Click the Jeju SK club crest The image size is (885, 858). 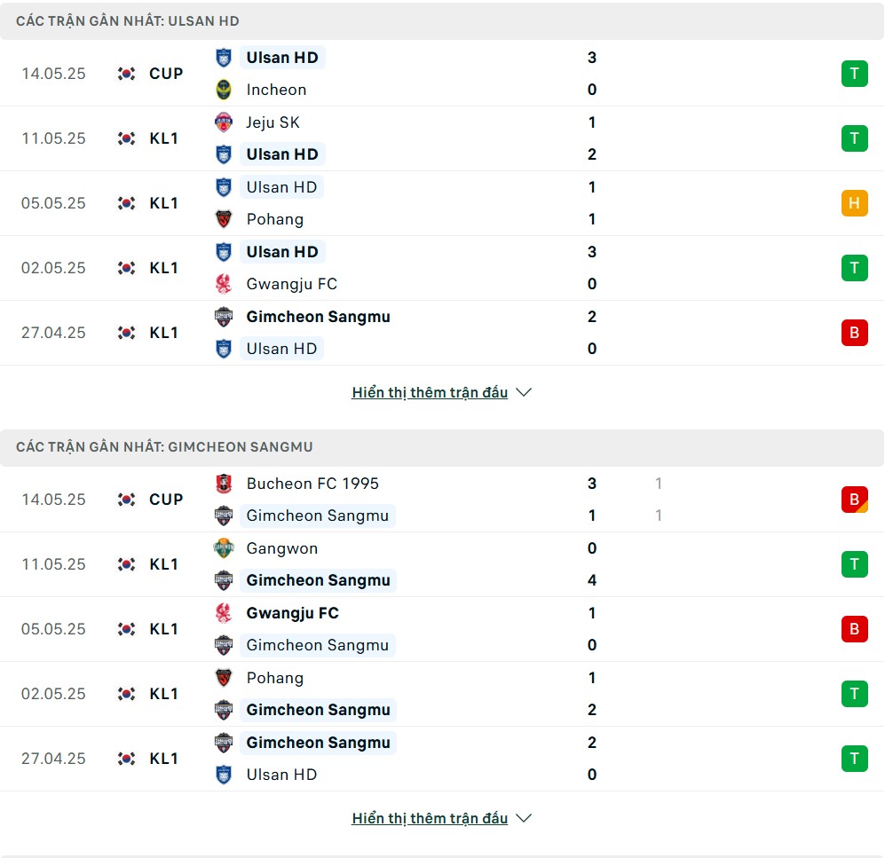click(x=224, y=122)
